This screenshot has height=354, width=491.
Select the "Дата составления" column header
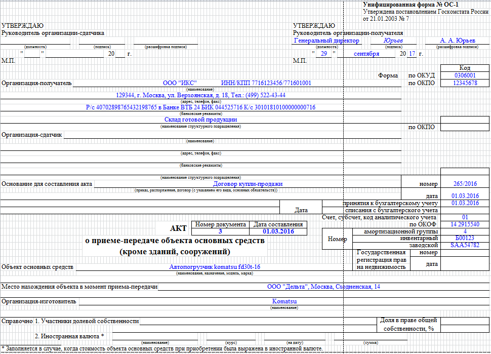click(278, 224)
